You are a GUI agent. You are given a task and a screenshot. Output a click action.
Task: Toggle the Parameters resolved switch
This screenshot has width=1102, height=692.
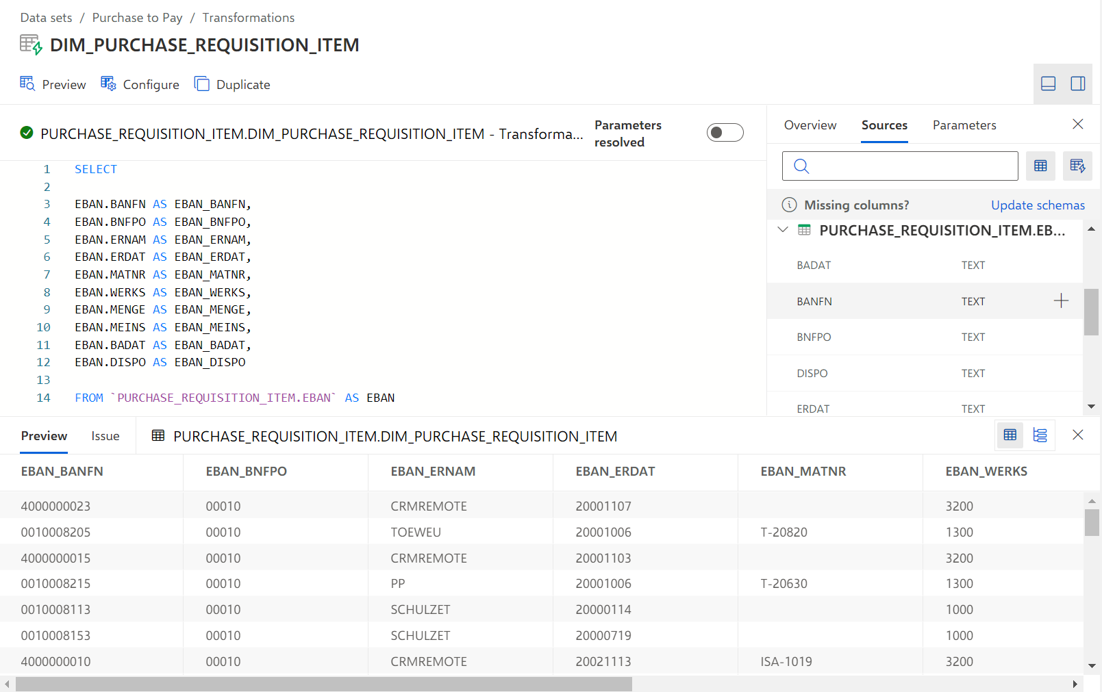pos(725,133)
